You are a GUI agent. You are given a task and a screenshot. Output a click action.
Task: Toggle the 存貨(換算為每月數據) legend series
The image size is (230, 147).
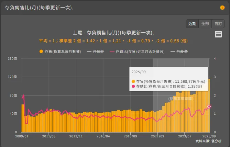click(60, 52)
